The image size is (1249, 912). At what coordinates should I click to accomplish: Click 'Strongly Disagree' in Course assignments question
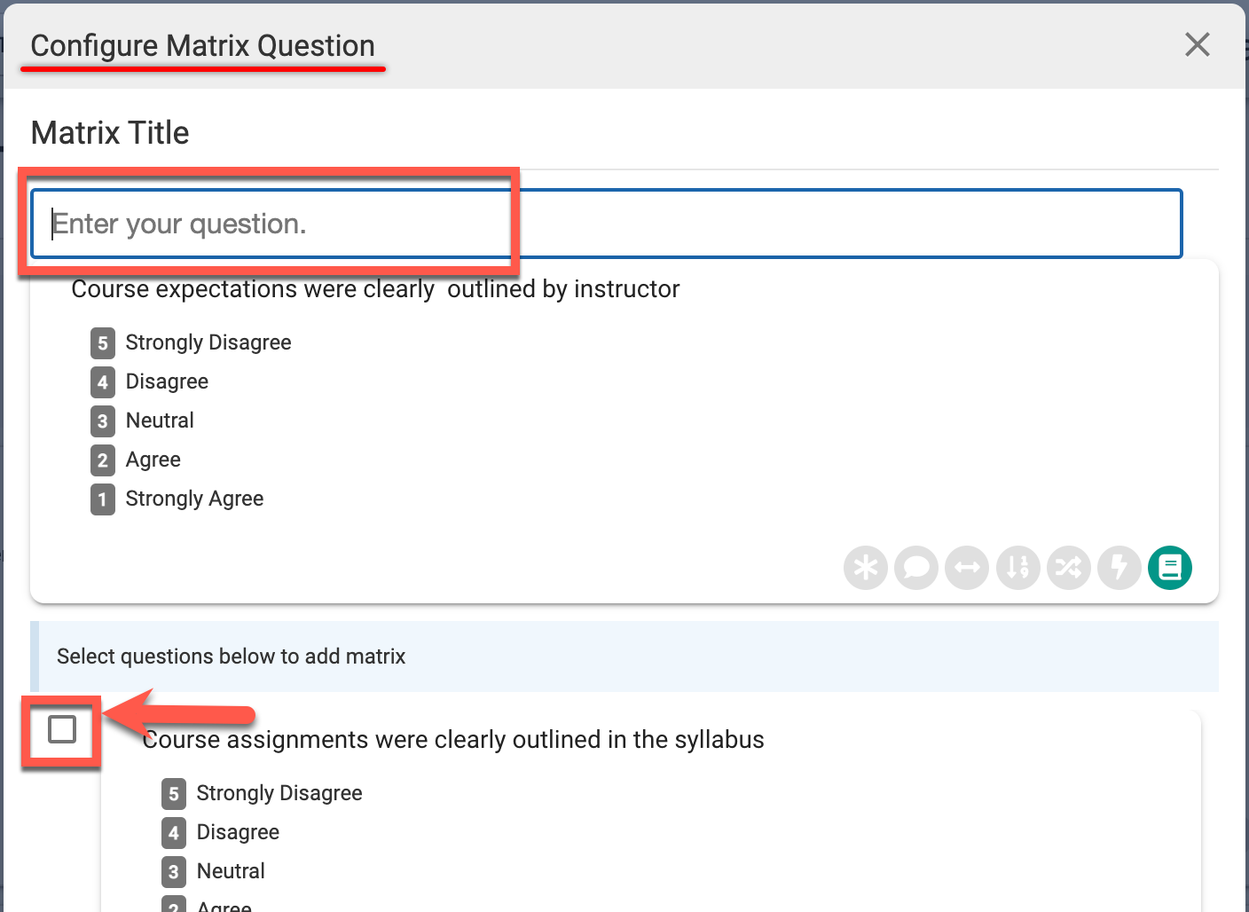(x=279, y=793)
